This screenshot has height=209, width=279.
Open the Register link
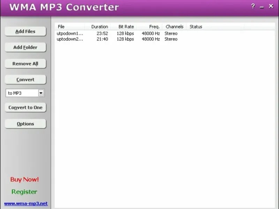[24, 192]
